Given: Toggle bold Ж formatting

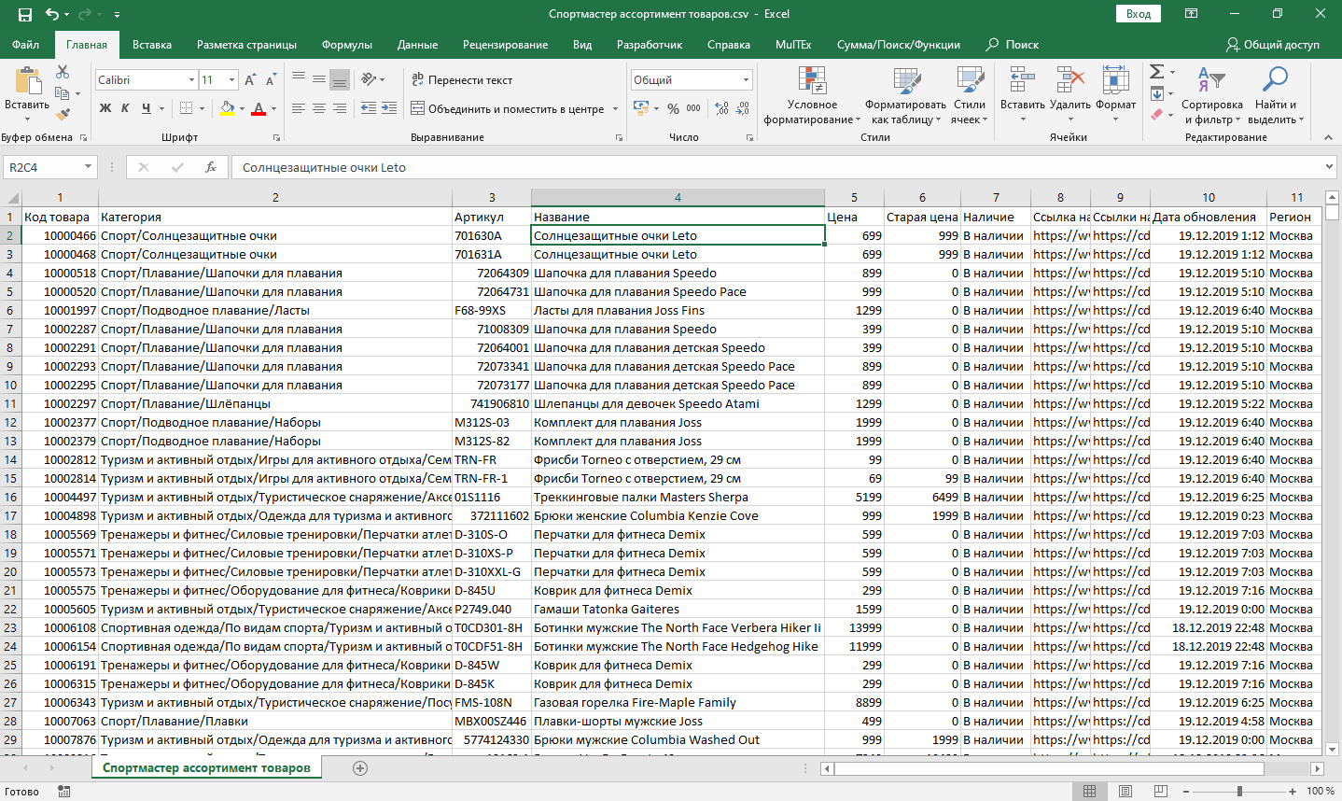Looking at the screenshot, I should click(105, 109).
